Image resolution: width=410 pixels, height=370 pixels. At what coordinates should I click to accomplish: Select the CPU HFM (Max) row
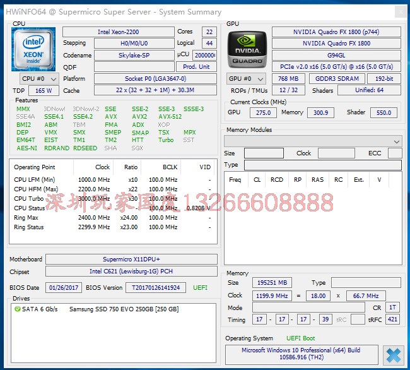click(x=113, y=189)
